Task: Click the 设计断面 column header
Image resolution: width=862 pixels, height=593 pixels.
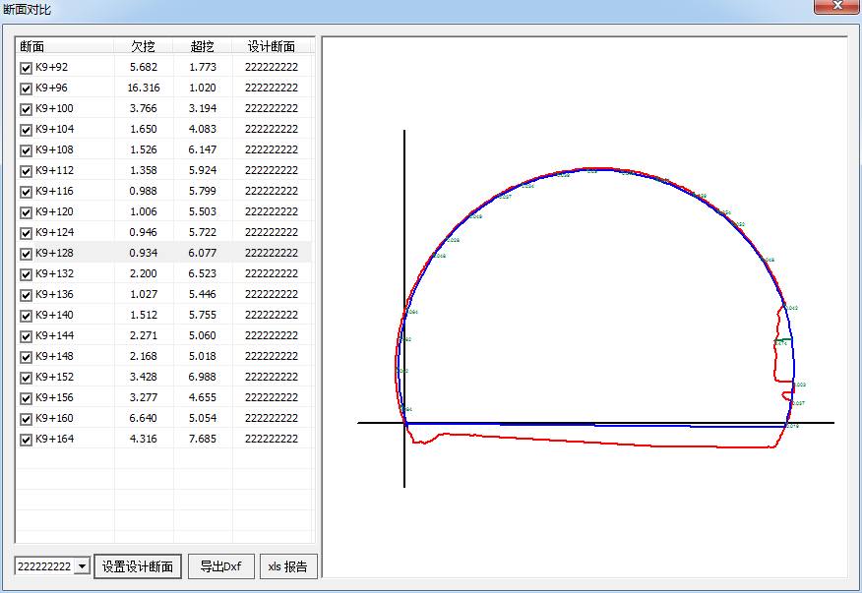Action: [x=272, y=46]
